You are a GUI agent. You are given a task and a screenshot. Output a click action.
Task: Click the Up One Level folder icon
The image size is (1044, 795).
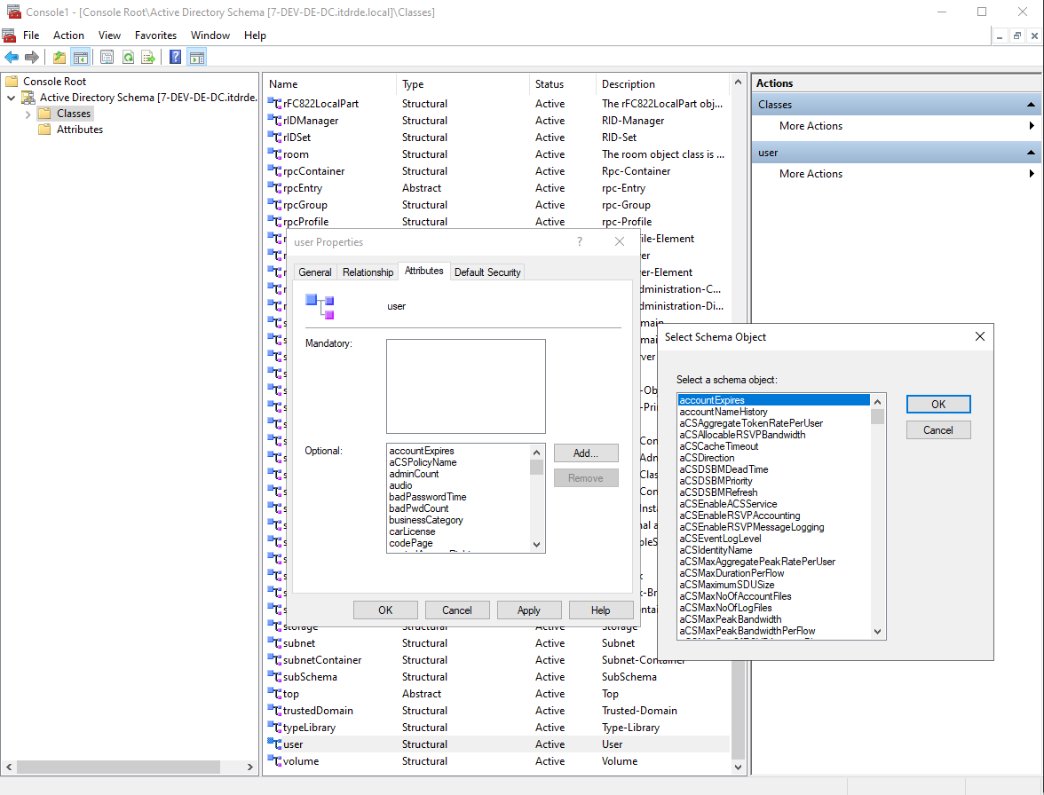(59, 57)
